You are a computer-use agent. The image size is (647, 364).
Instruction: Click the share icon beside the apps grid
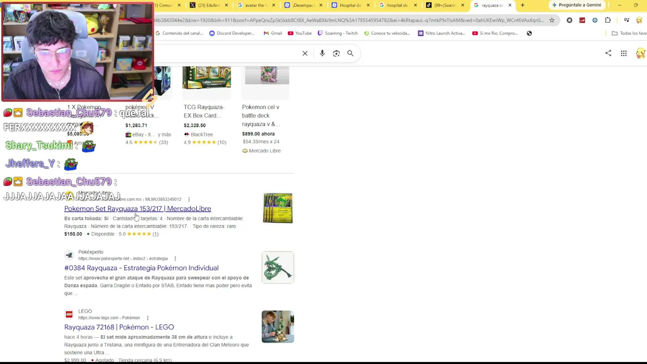pos(608,53)
